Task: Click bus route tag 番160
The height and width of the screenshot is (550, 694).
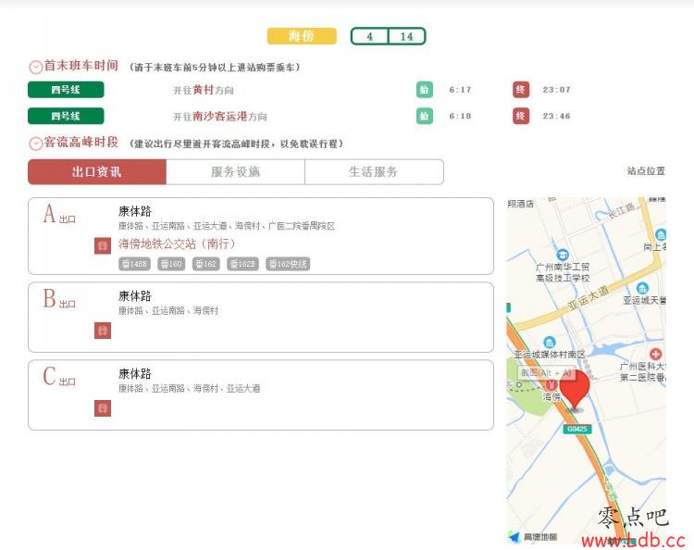Action: [x=171, y=264]
